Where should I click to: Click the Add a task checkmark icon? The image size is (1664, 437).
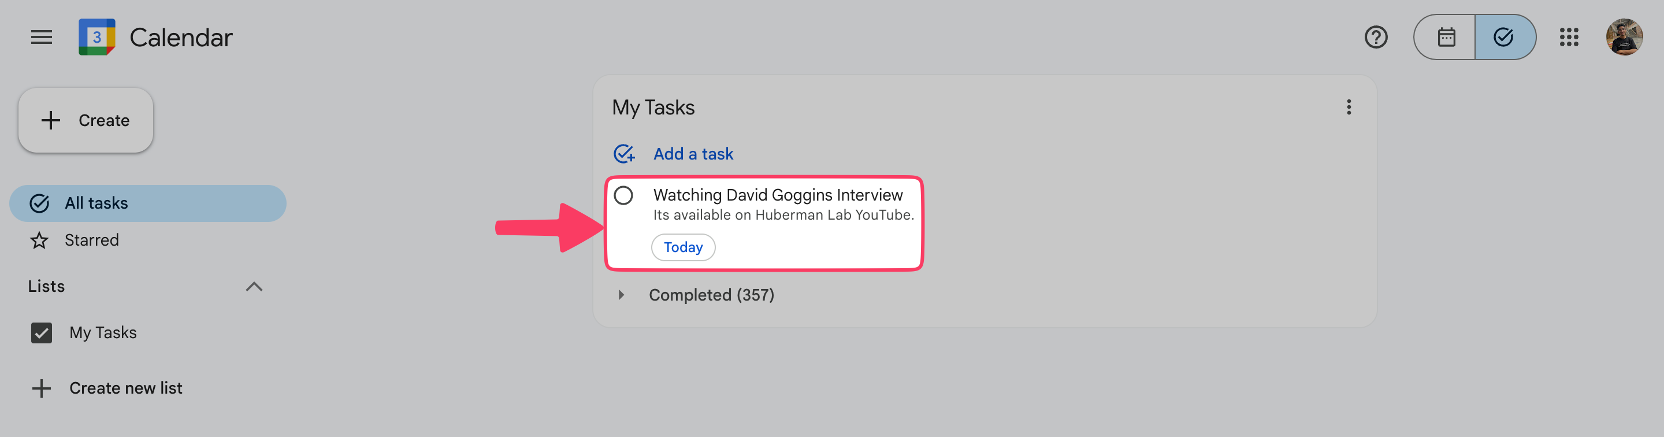(x=623, y=154)
